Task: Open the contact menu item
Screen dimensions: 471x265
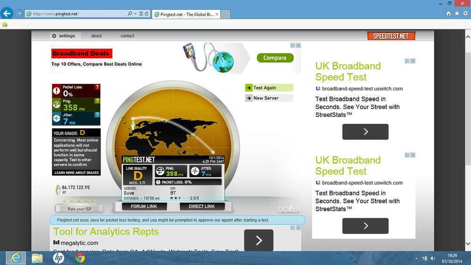Action: 127,36
